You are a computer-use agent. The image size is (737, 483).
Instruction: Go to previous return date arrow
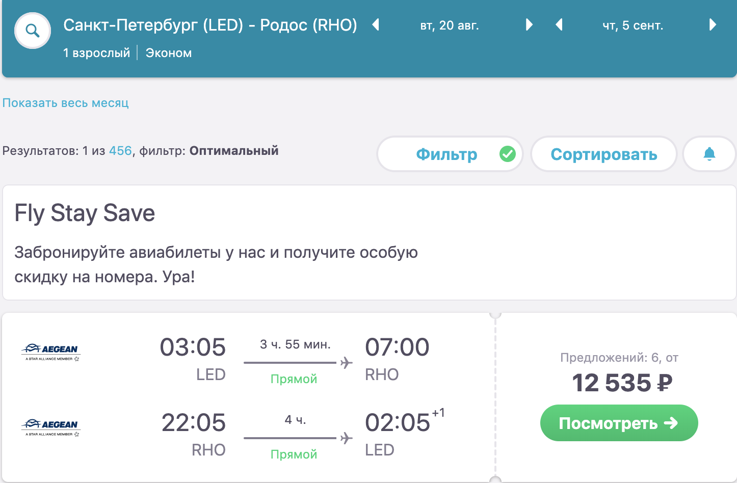[x=559, y=24]
